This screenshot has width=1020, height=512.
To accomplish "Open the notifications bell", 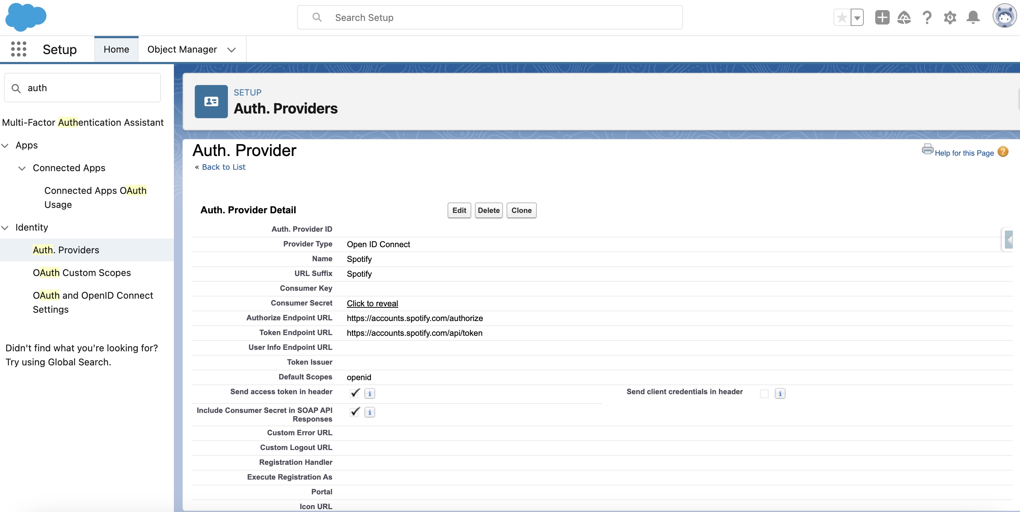I will point(973,17).
